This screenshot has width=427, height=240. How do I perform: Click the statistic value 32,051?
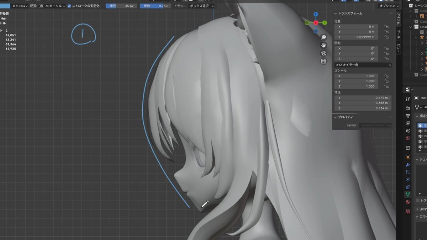[x=11, y=35]
